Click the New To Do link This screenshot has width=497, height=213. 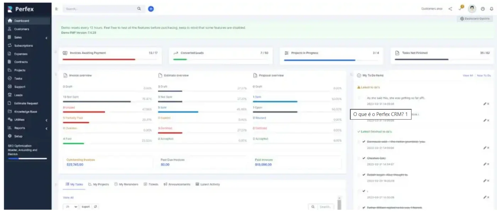[x=484, y=76]
